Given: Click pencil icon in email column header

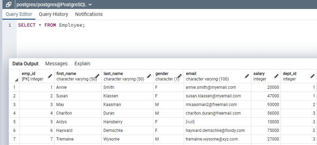Looking at the screenshot, I should (247, 76).
